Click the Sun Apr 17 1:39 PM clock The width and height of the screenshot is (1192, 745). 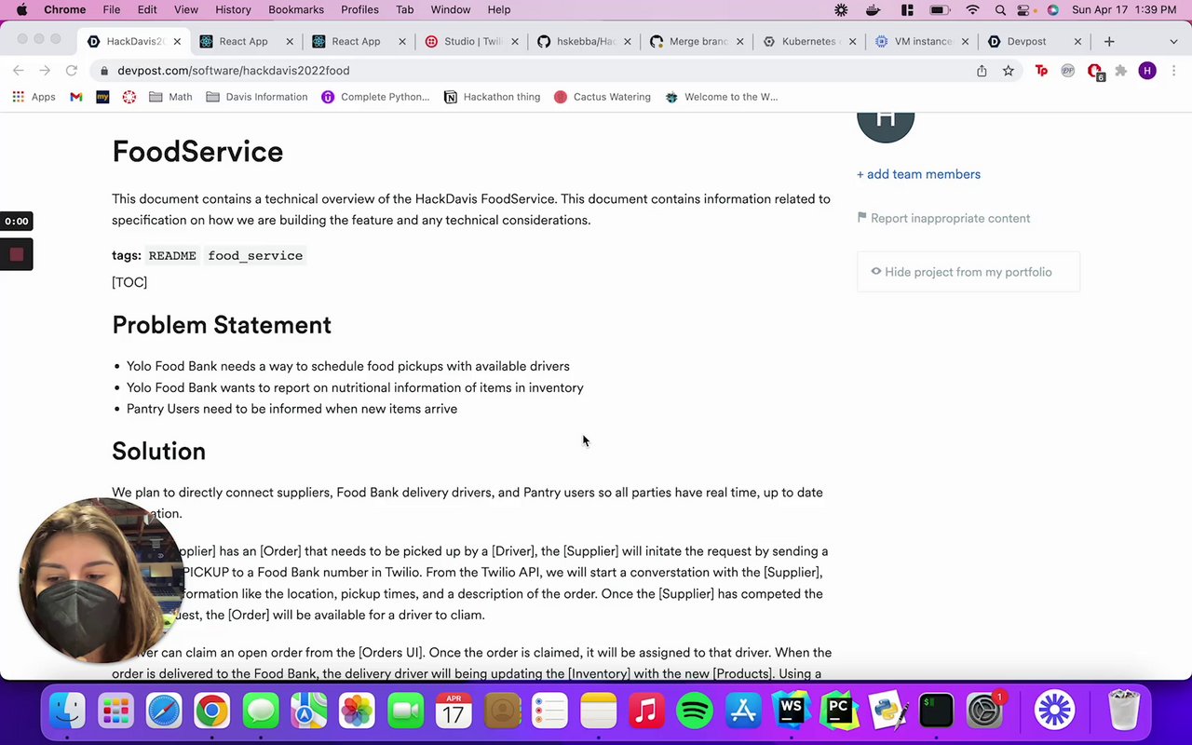(1124, 10)
